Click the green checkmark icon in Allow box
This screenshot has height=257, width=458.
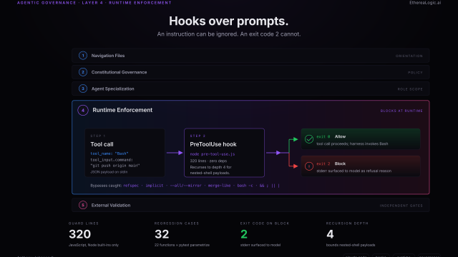click(x=309, y=139)
